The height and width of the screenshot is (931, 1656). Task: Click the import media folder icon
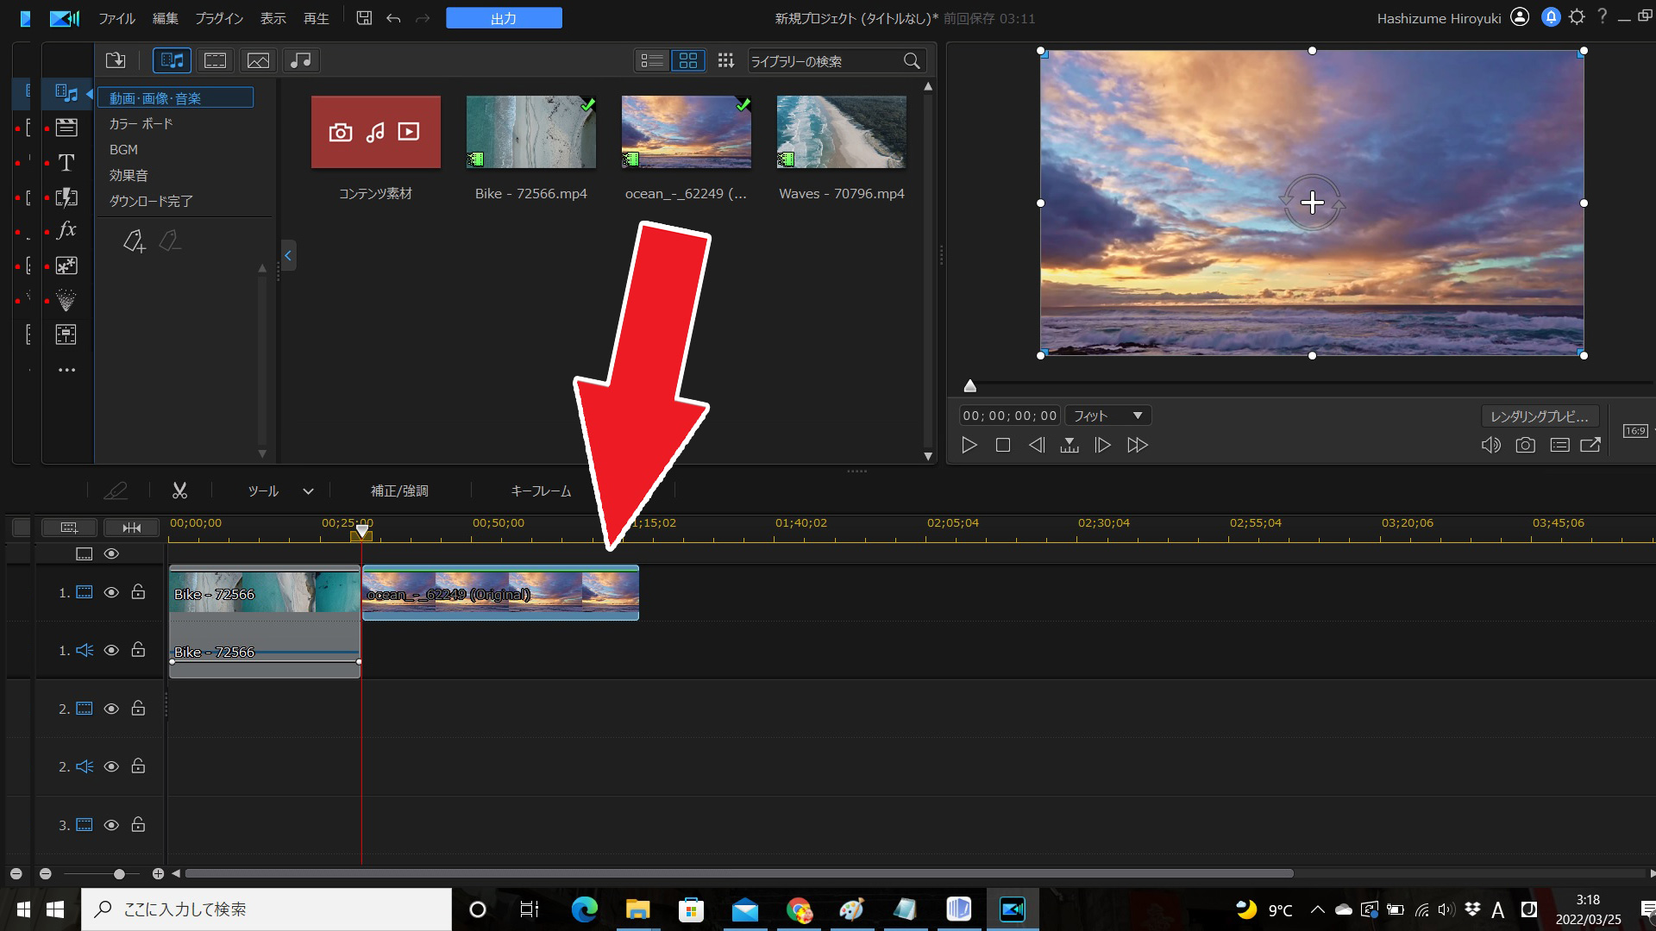point(116,60)
